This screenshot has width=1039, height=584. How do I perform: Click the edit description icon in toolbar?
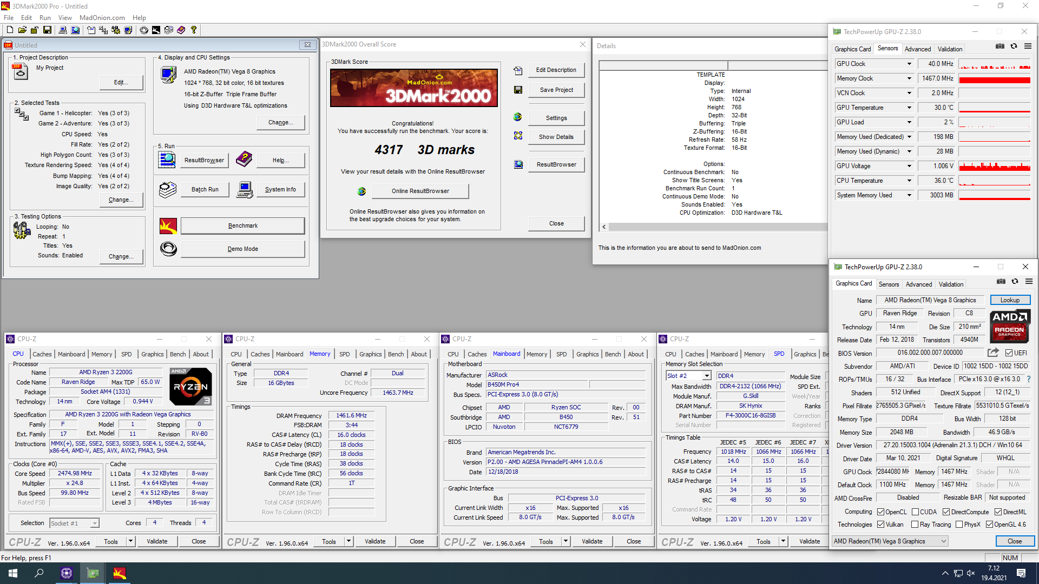91,30
